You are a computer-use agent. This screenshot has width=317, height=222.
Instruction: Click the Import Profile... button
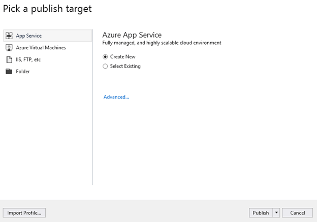(24, 213)
